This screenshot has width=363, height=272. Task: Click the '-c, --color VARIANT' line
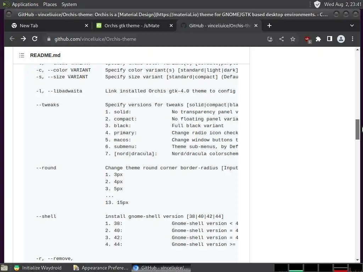point(63,70)
